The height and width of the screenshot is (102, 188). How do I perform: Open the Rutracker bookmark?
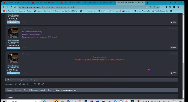(x=52, y=11)
